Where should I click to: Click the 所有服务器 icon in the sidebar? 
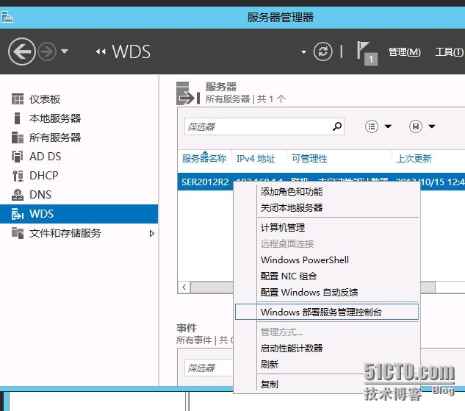[x=18, y=137]
